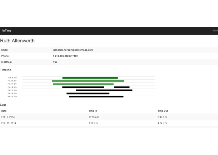Click the Feb. 10, 2014 timeline bar
The width and height of the screenshot is (218, 155).
[x=88, y=81]
